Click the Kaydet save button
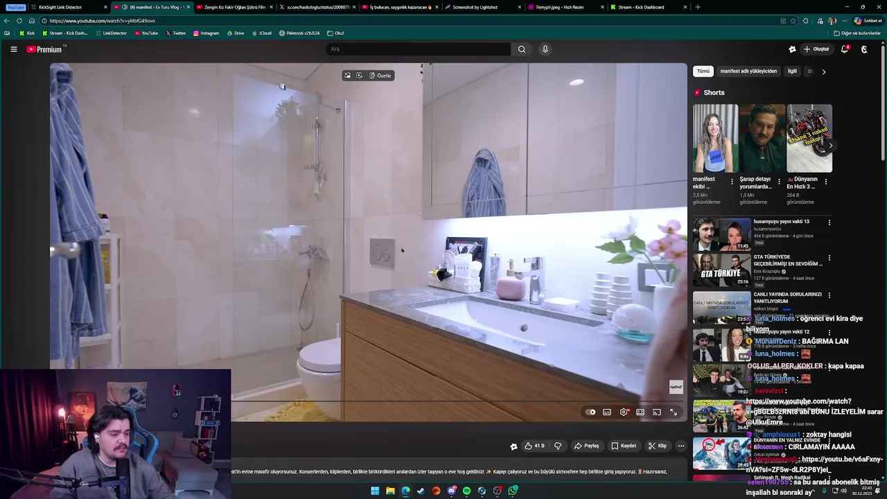The height and width of the screenshot is (499, 887). (624, 446)
